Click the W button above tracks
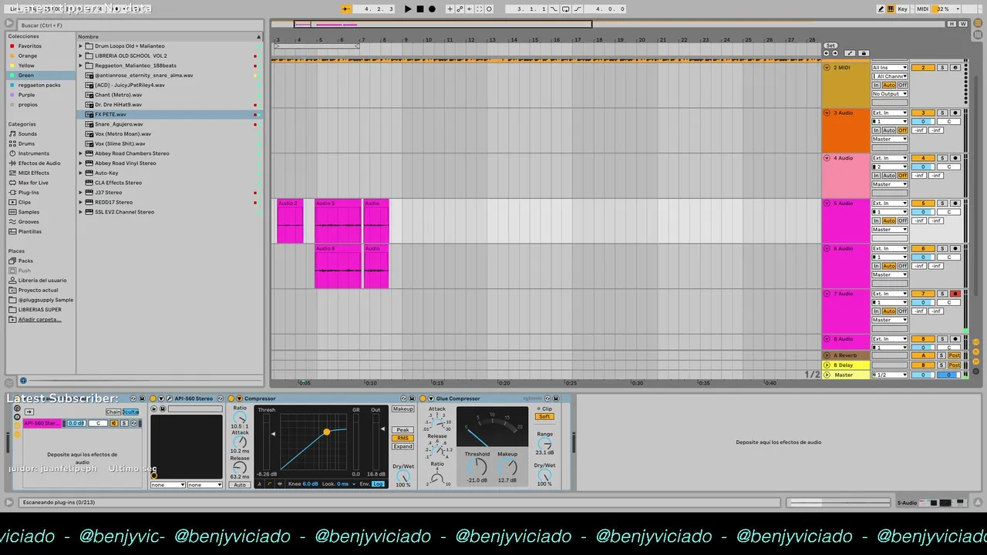The height and width of the screenshot is (555, 987). coord(963,24)
